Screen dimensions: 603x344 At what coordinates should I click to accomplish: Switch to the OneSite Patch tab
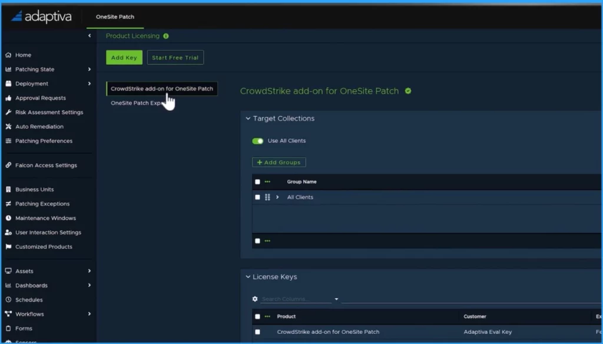tap(115, 17)
